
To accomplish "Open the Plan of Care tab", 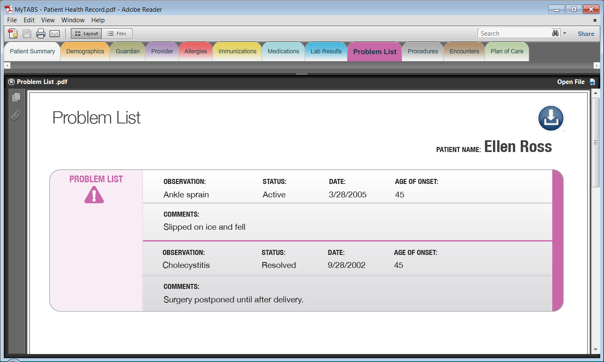I will [x=507, y=51].
